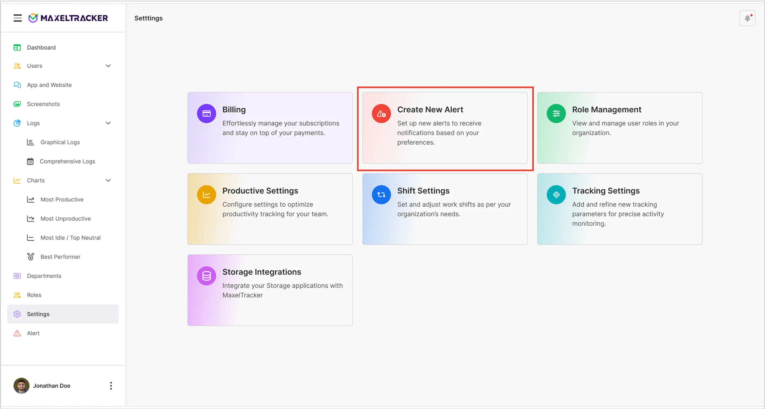Click the Roles sidebar icon
This screenshot has height=409, width=765.
pyautogui.click(x=17, y=295)
